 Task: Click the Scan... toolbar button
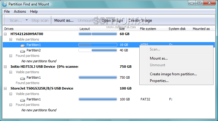16,20
